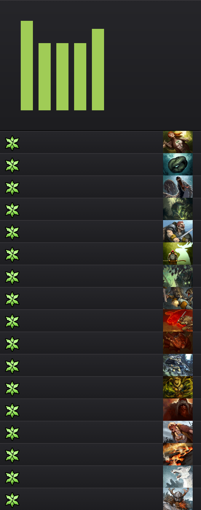Open the horned helmet red-bearded dwarf thumbnail
201x510 pixels.
[x=178, y=499]
